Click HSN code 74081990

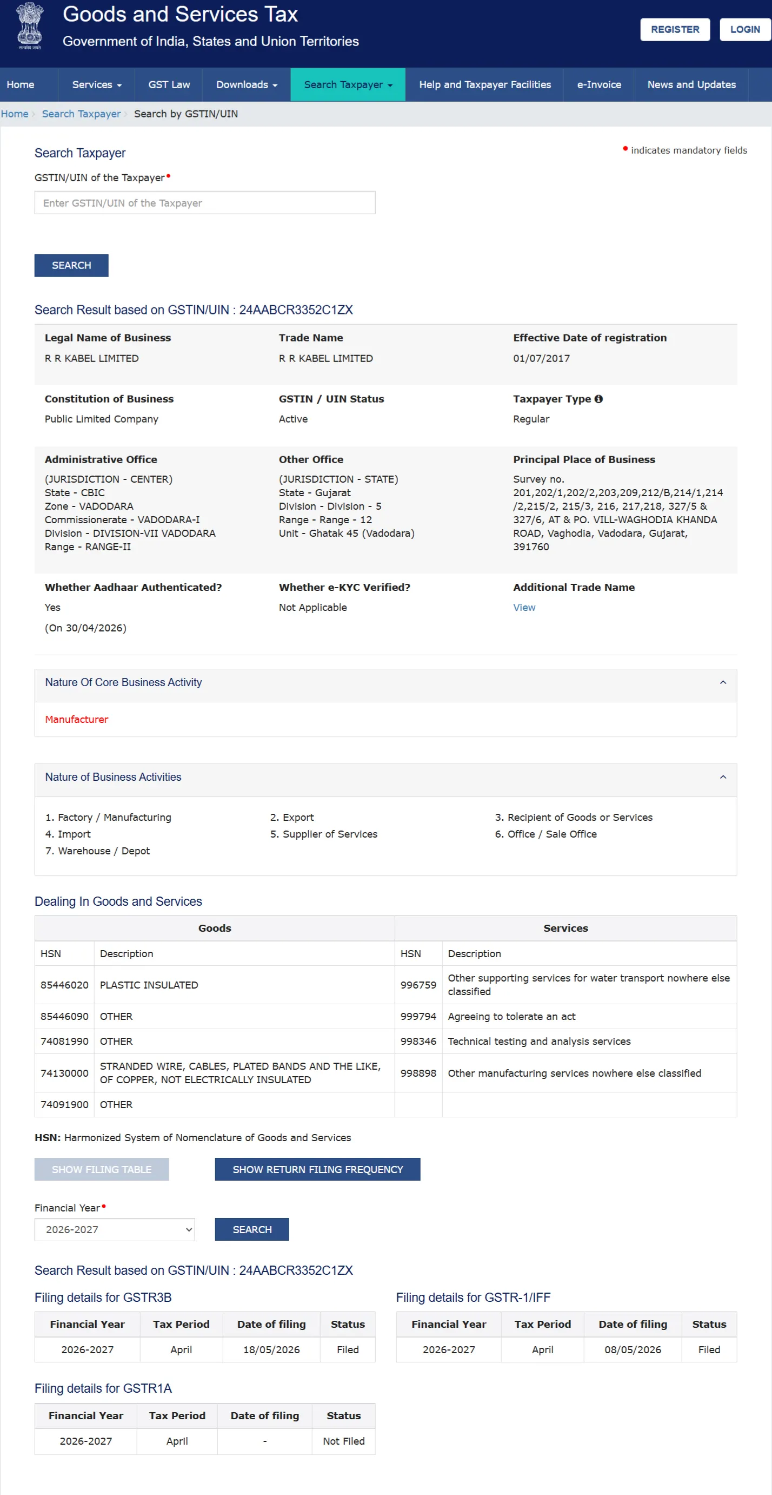point(64,1041)
